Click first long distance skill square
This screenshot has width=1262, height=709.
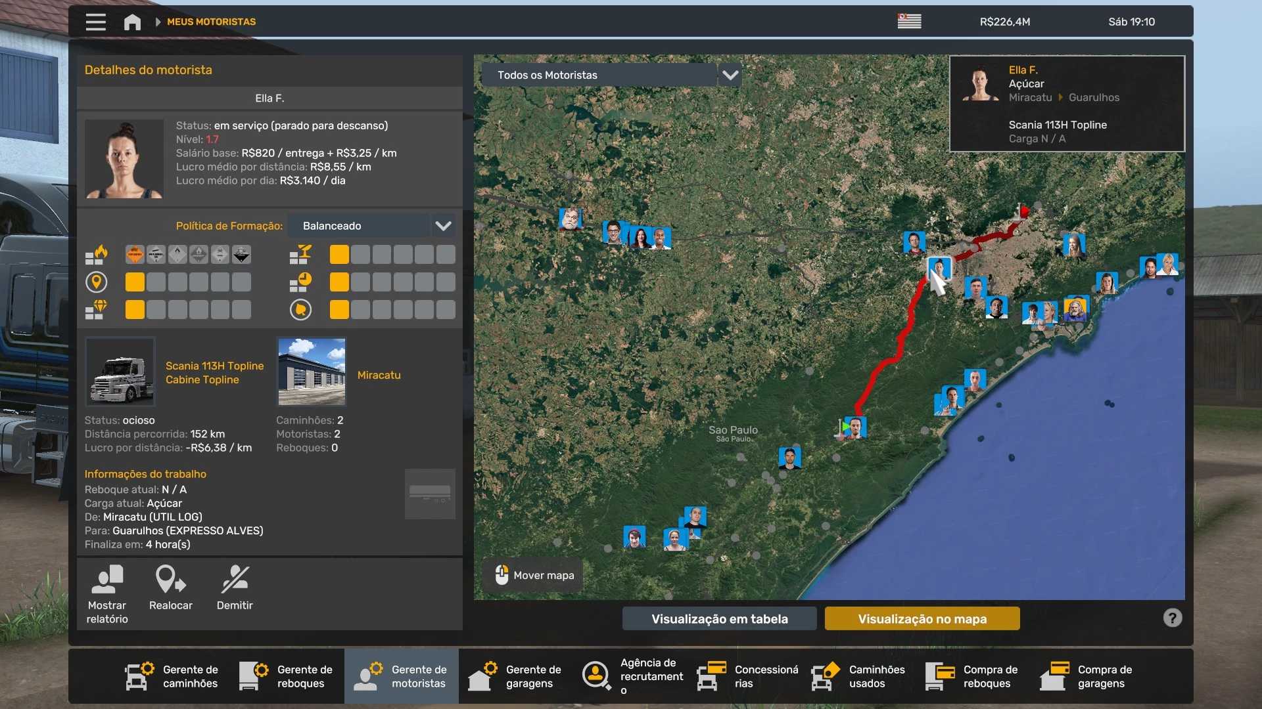click(x=135, y=282)
